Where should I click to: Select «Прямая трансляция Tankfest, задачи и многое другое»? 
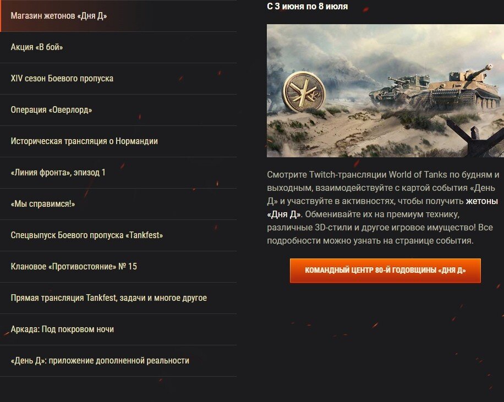tap(118, 298)
